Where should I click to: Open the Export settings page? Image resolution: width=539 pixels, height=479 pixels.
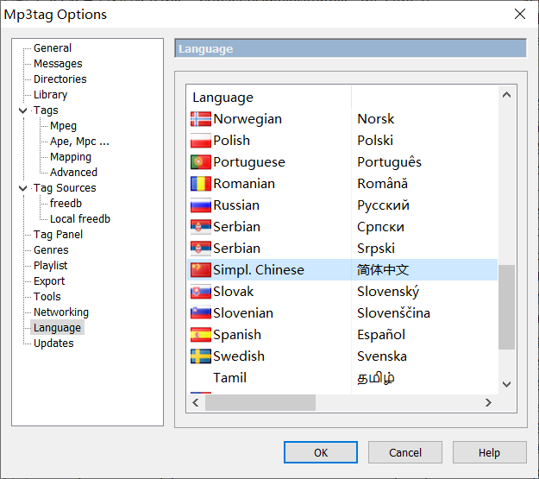(49, 281)
